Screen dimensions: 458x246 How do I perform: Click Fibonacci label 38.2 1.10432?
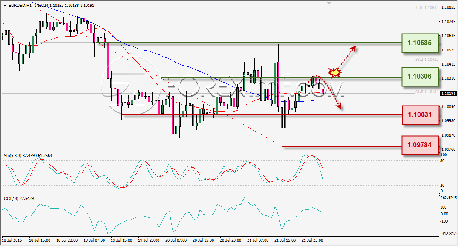(x=427, y=59)
